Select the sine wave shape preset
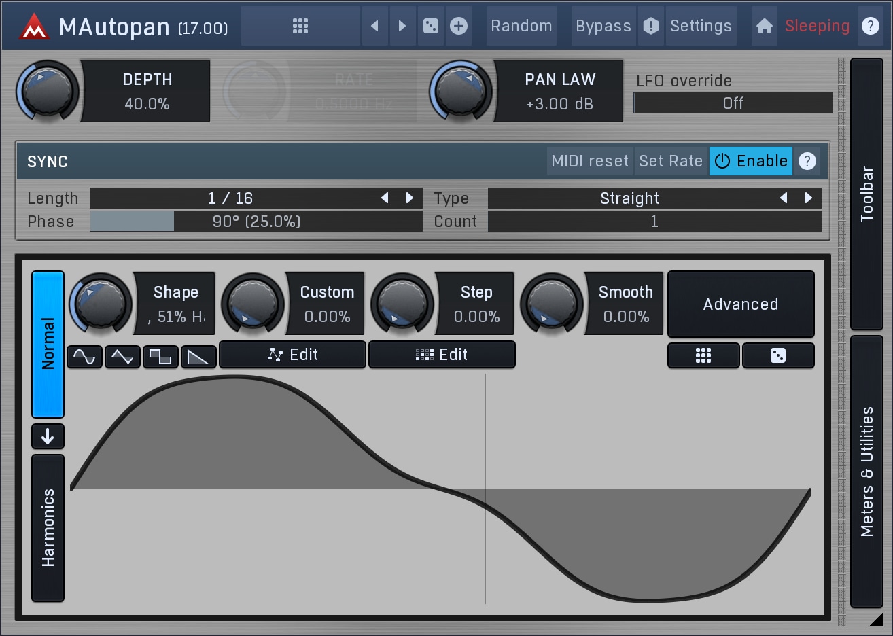The width and height of the screenshot is (893, 636). [84, 356]
